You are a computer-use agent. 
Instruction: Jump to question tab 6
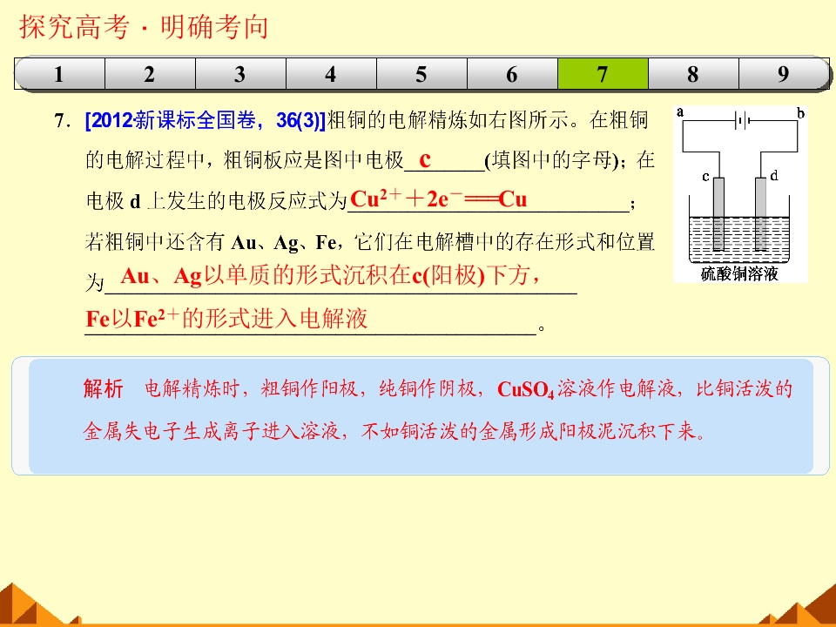click(512, 73)
